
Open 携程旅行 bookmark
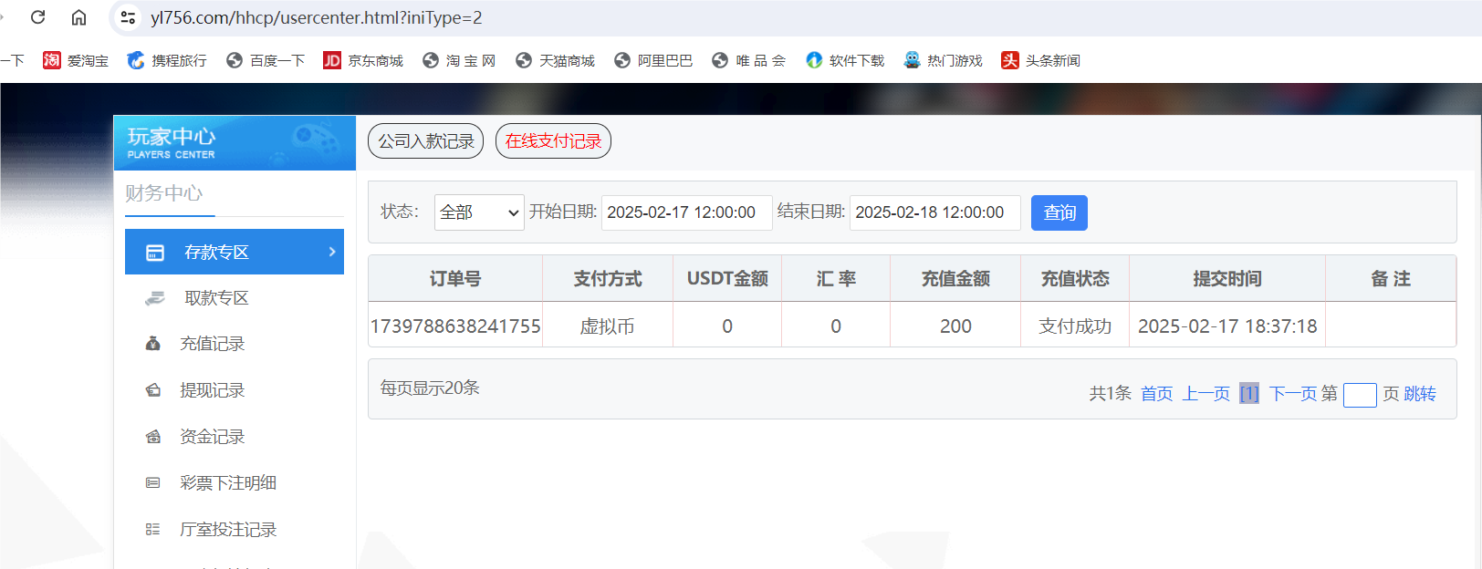click(x=167, y=60)
